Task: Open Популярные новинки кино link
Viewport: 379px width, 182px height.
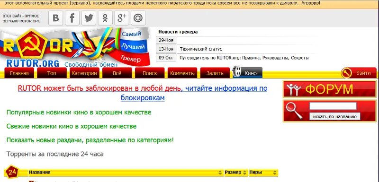Action: (79, 113)
